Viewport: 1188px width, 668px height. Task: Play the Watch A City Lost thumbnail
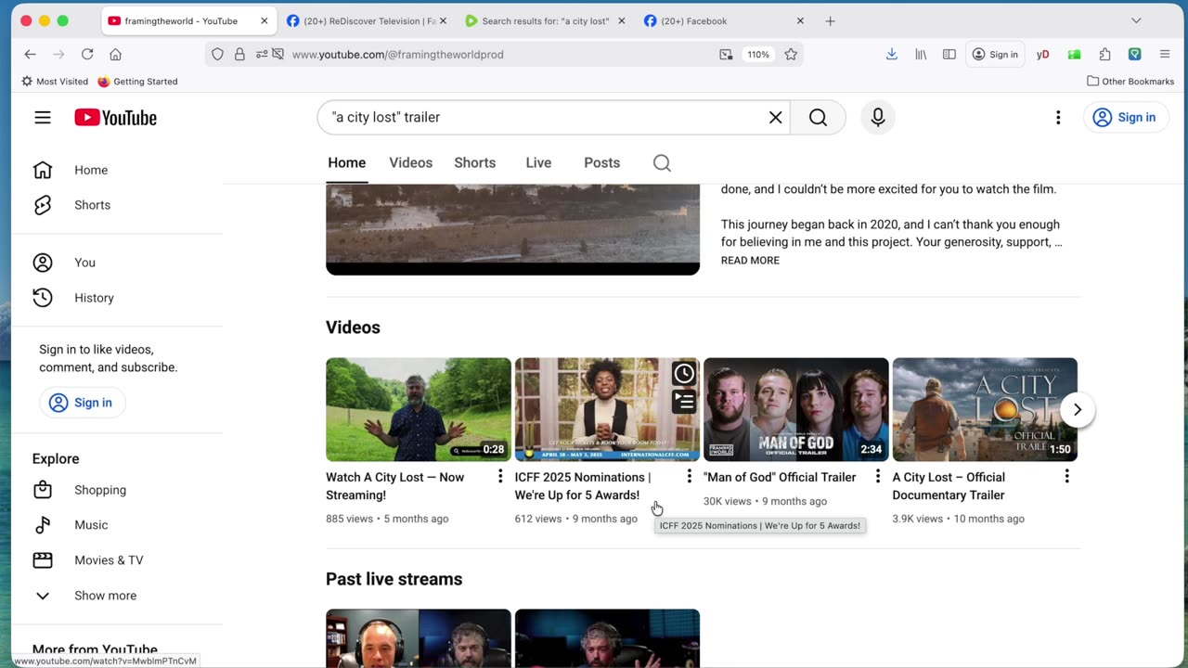(x=419, y=410)
